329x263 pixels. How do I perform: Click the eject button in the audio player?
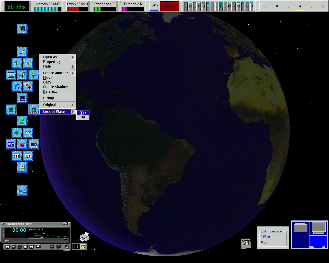38,246
